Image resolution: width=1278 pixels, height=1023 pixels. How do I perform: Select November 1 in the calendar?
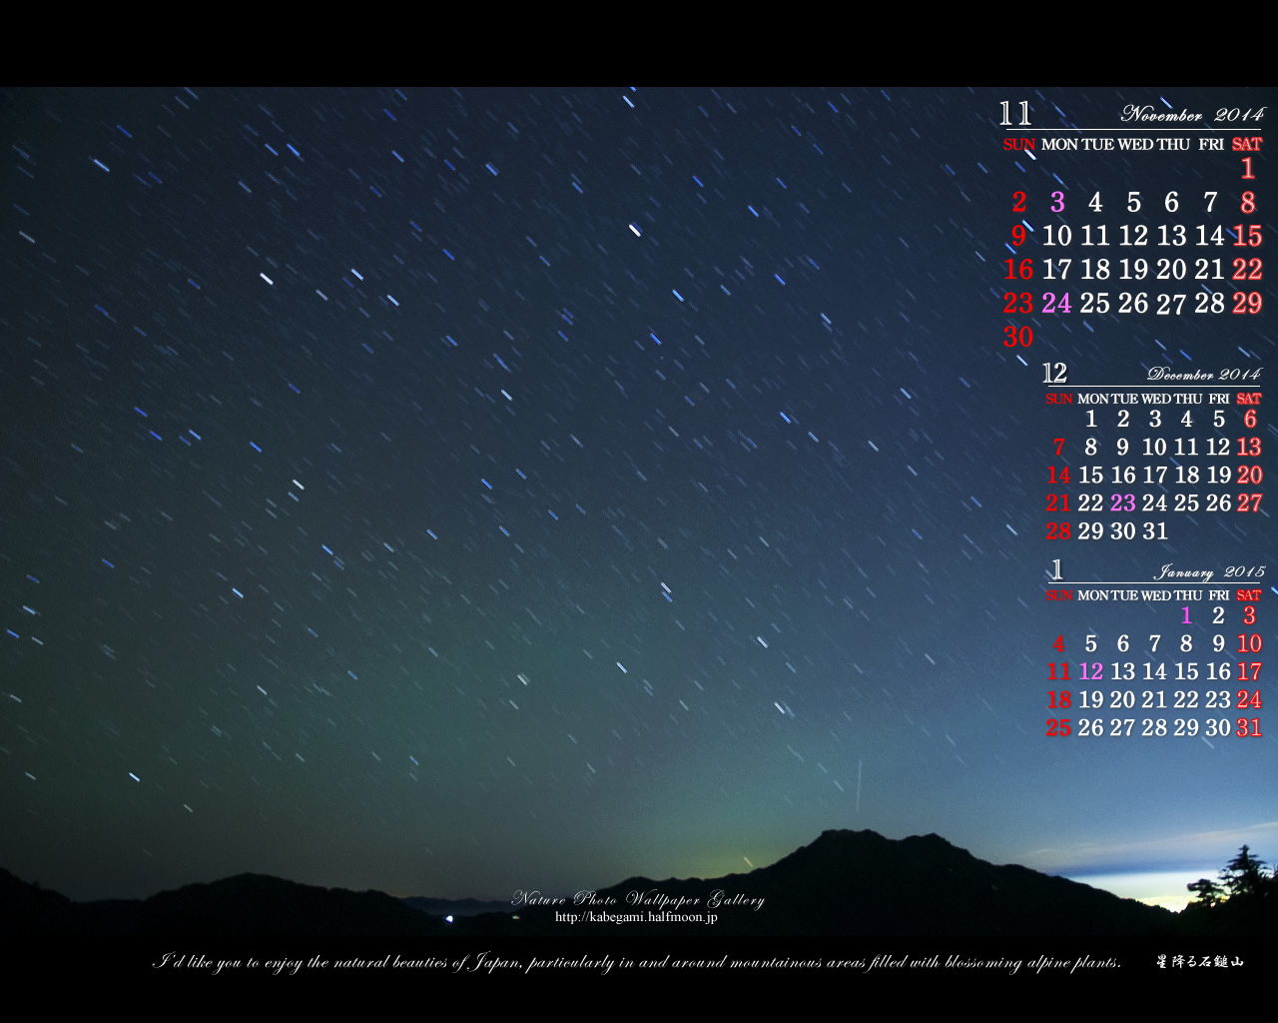click(x=1247, y=169)
